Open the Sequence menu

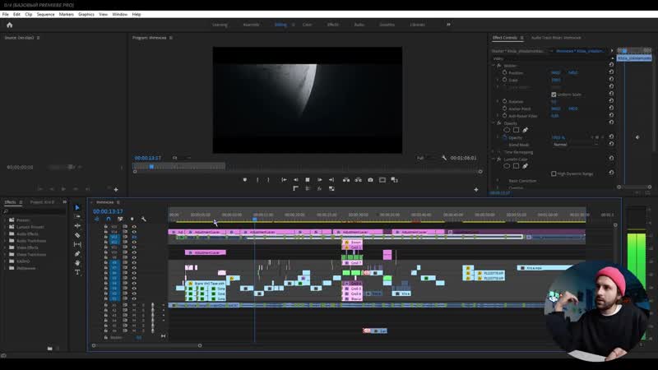45,14
